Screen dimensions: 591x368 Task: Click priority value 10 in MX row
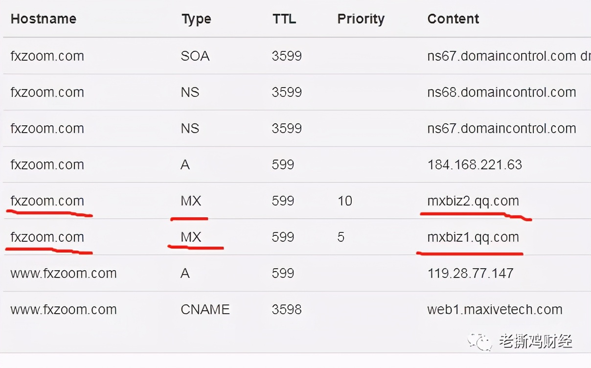coord(345,201)
